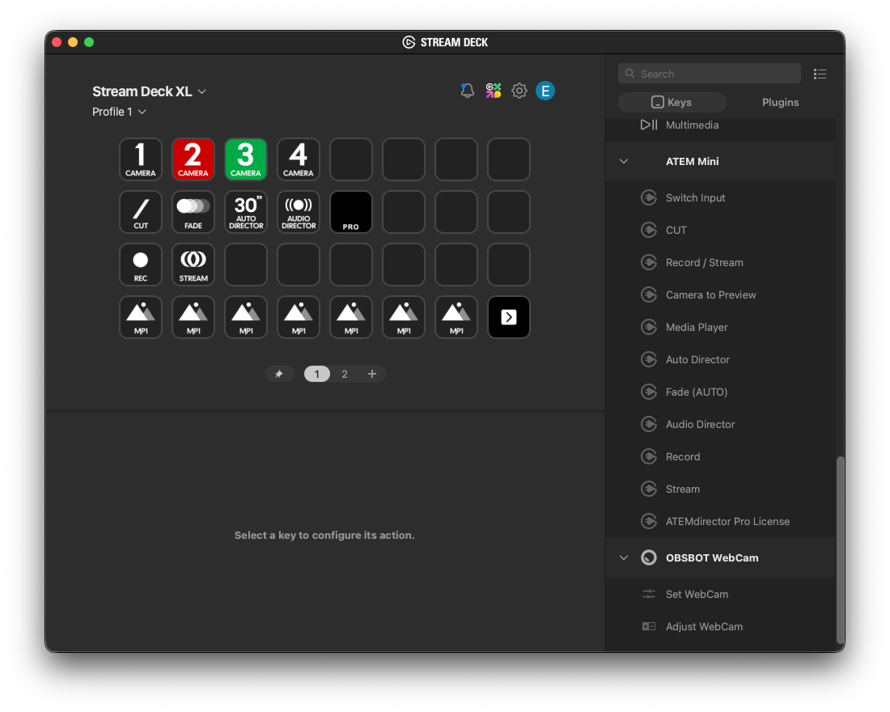This screenshot has height=712, width=890.
Task: Click the next page arrow key
Action: [x=509, y=317]
